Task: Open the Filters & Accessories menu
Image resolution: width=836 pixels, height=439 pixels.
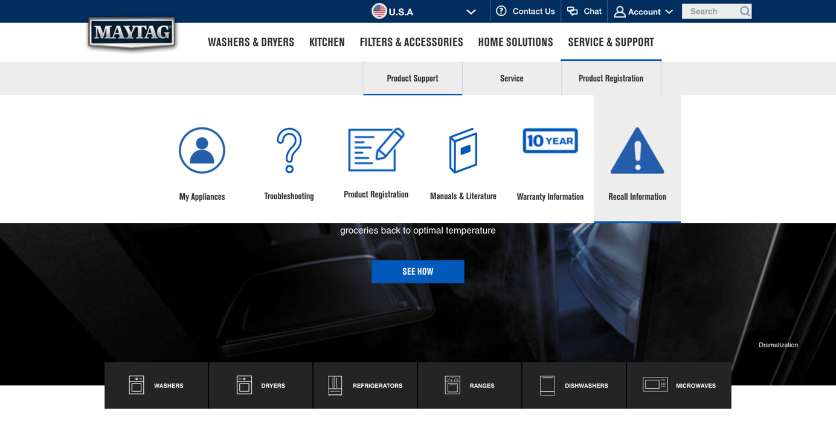Action: pos(411,42)
